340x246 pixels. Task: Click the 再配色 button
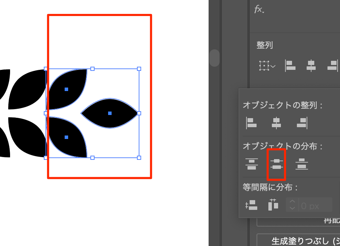[x=299, y=221]
